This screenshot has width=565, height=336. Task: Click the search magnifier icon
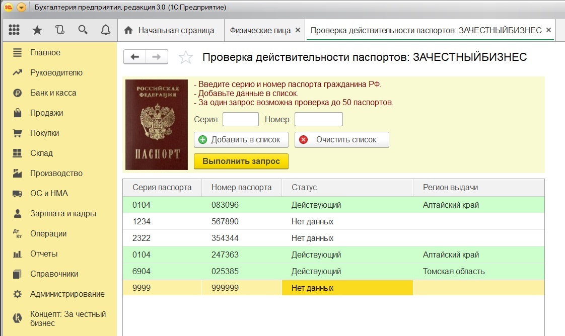[x=83, y=30]
